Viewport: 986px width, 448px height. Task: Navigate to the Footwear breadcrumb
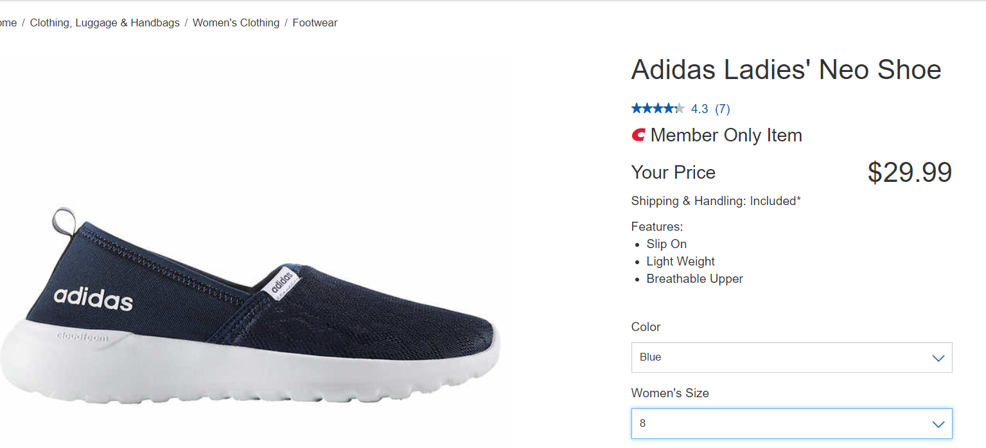(315, 22)
